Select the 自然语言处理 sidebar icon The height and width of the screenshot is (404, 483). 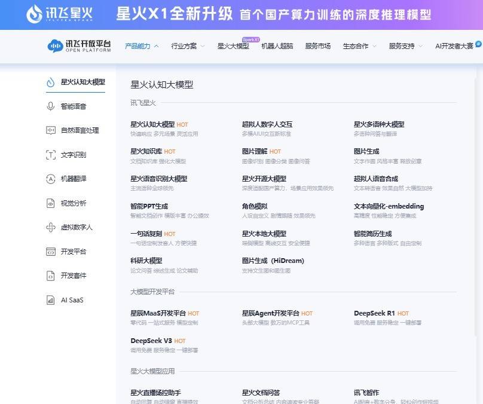point(51,130)
